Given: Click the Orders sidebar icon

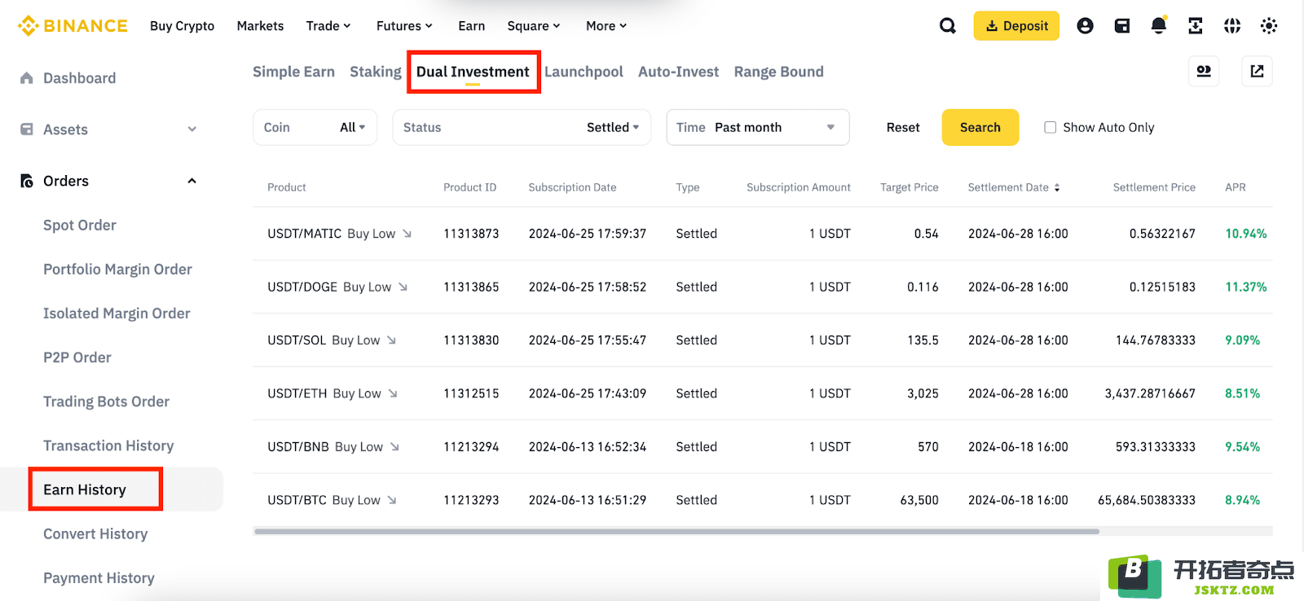Looking at the screenshot, I should (27, 181).
